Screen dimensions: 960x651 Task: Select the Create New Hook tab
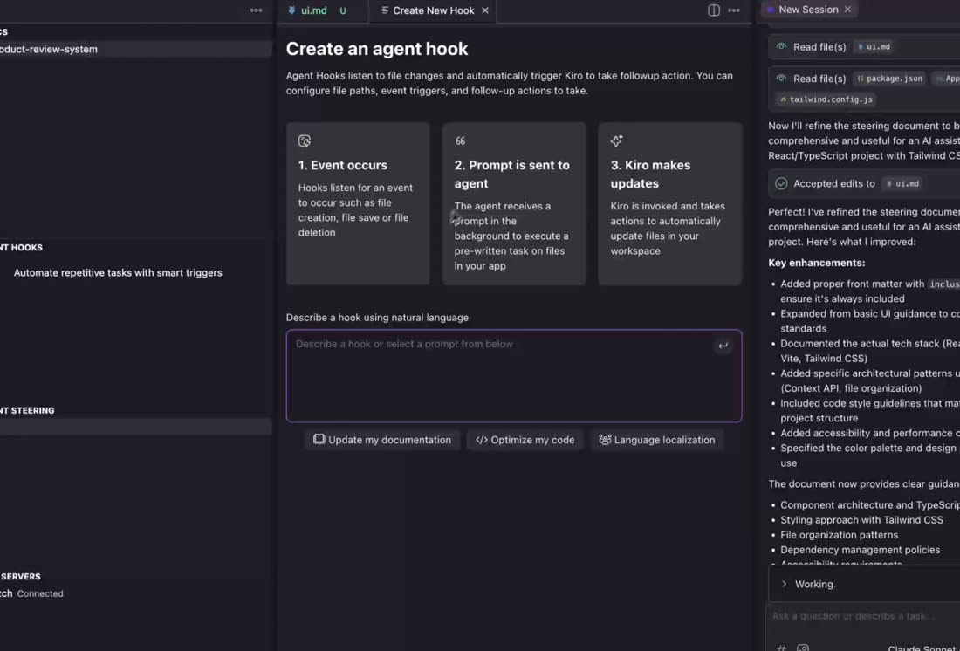click(434, 10)
